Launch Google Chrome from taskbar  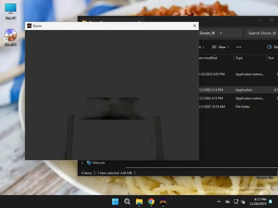[151, 201]
